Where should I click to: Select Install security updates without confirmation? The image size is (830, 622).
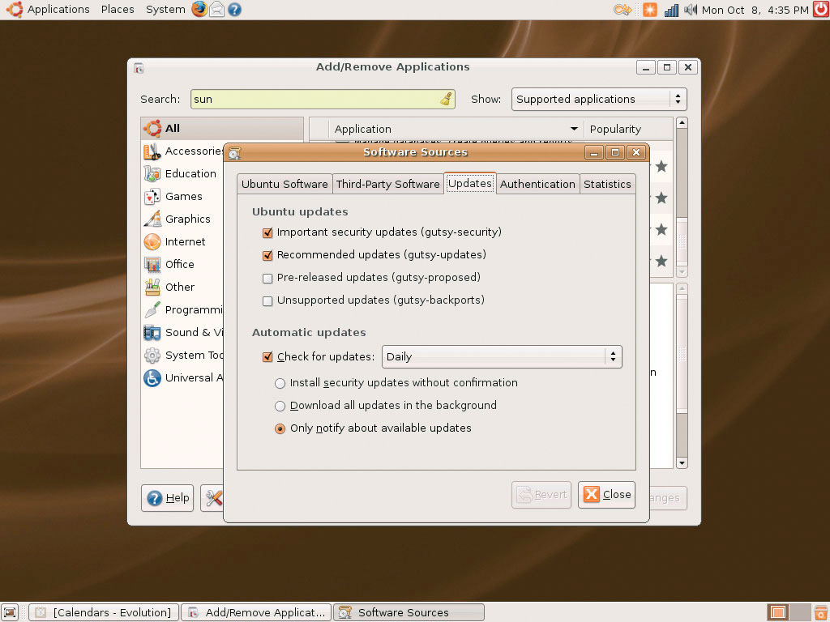(x=280, y=383)
